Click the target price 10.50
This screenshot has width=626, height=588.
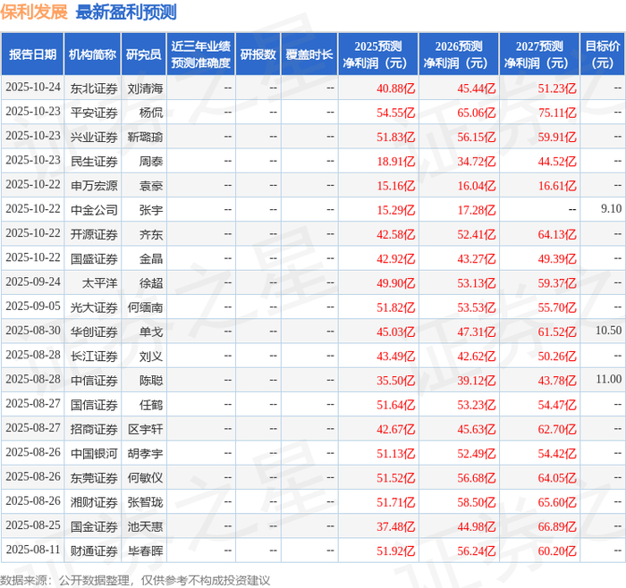tap(608, 331)
